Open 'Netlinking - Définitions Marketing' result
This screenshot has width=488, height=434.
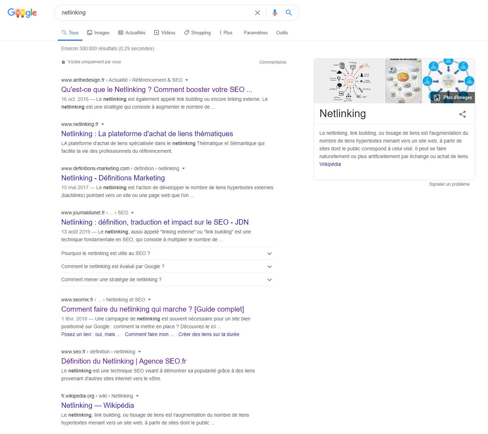113,178
